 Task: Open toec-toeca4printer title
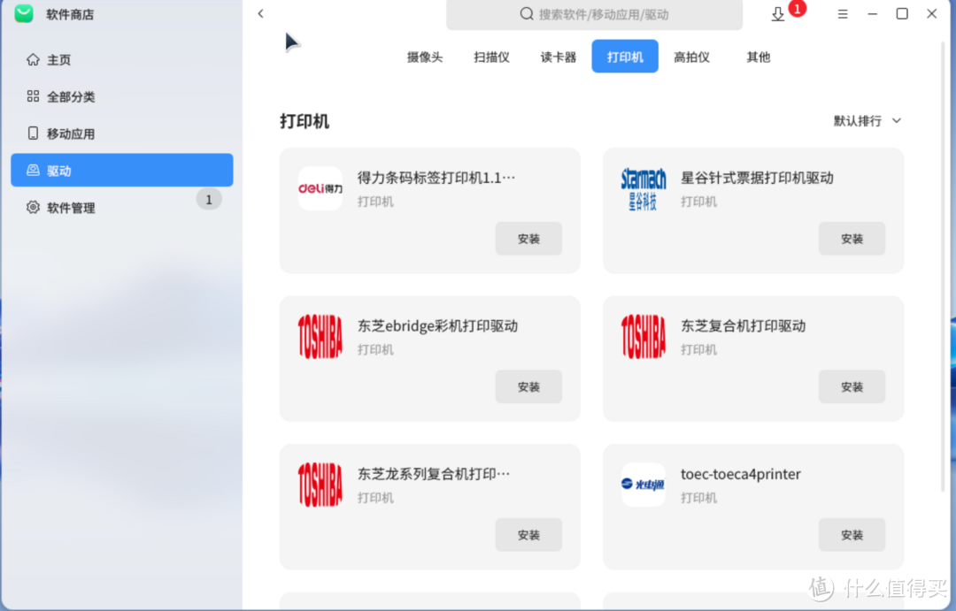(740, 473)
